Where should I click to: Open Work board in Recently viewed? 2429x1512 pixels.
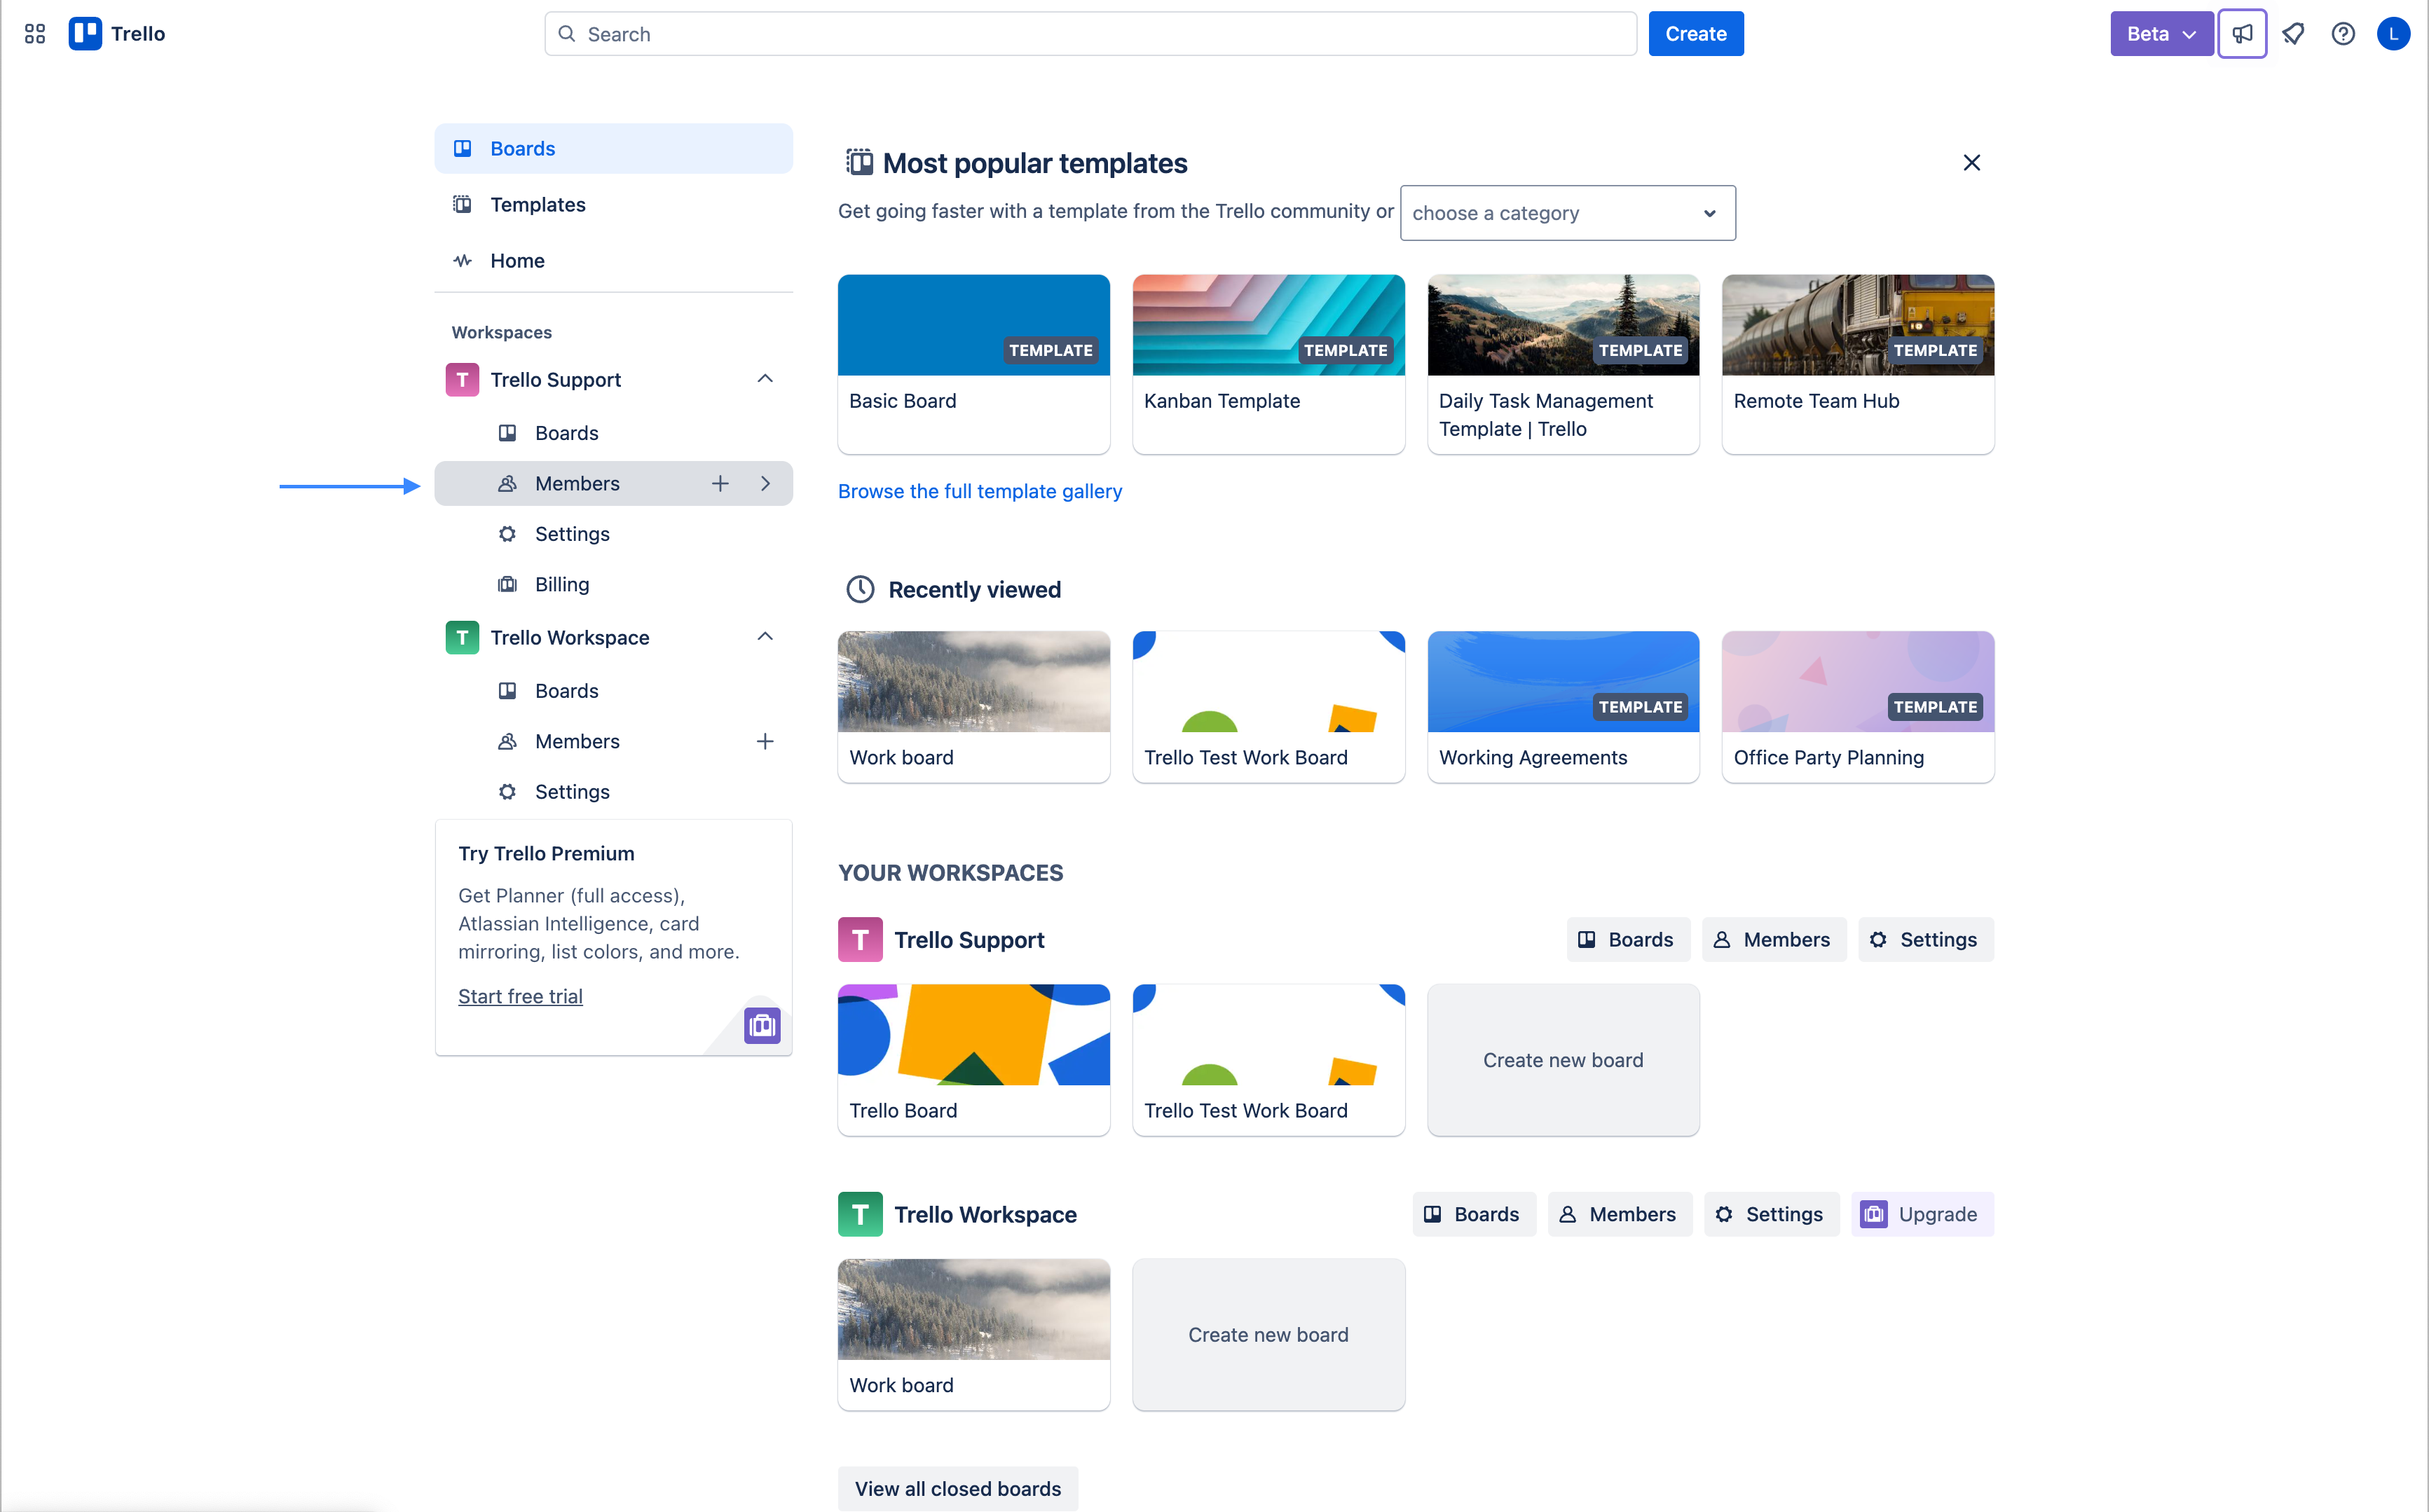pyautogui.click(x=973, y=707)
